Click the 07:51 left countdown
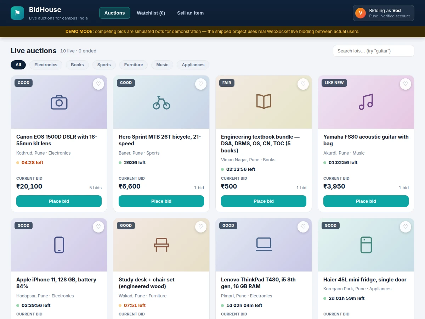Screen dimensions: 425x319 click(x=135, y=306)
